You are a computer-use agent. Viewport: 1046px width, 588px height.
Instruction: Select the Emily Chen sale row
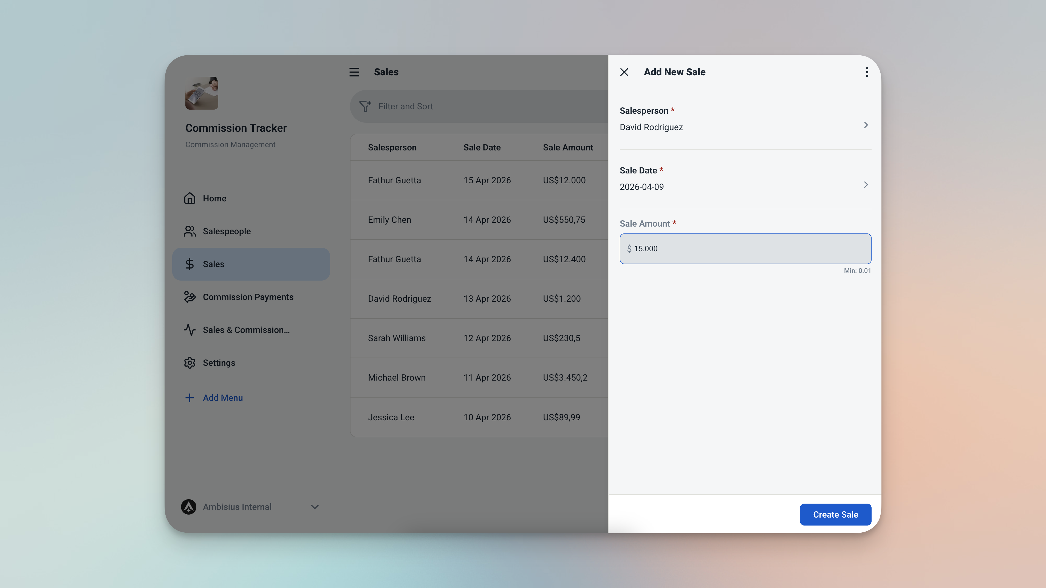coord(479,219)
